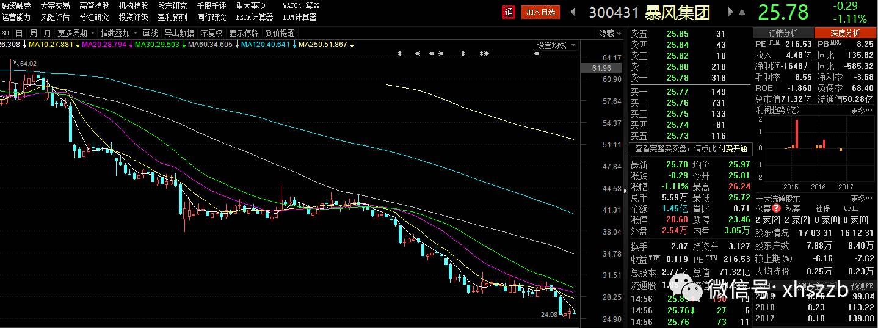
Task: Open 运营能力 menu item
Action: click(x=16, y=17)
